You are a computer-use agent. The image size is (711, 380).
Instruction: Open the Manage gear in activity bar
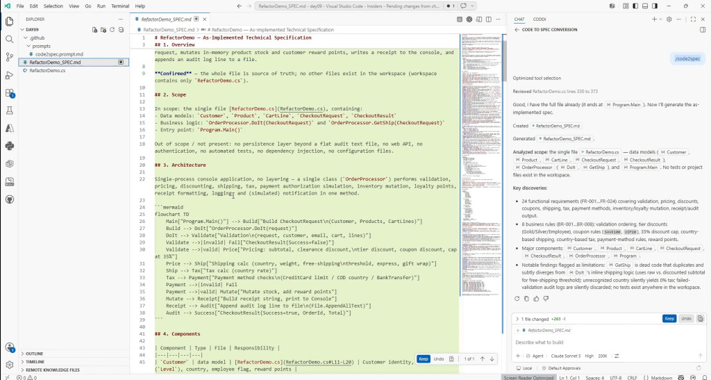[10, 365]
